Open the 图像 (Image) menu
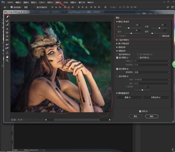This screenshot has width=175, height=152. (x=26, y=2)
